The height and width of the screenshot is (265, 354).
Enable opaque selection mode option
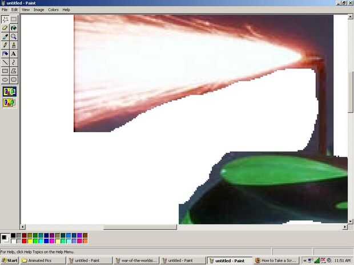pyautogui.click(x=10, y=92)
